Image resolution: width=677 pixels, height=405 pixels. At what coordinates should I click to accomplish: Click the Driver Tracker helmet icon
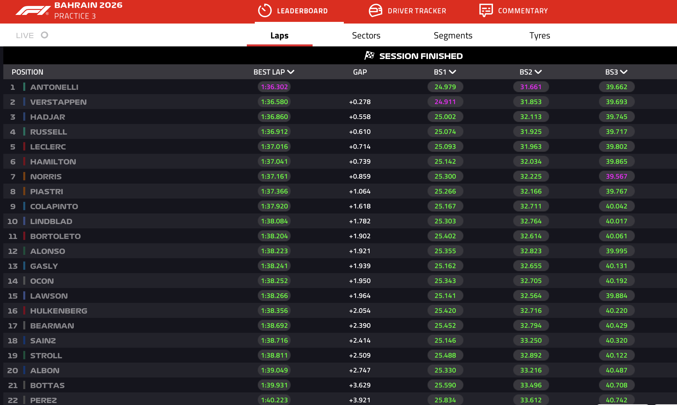(x=375, y=11)
